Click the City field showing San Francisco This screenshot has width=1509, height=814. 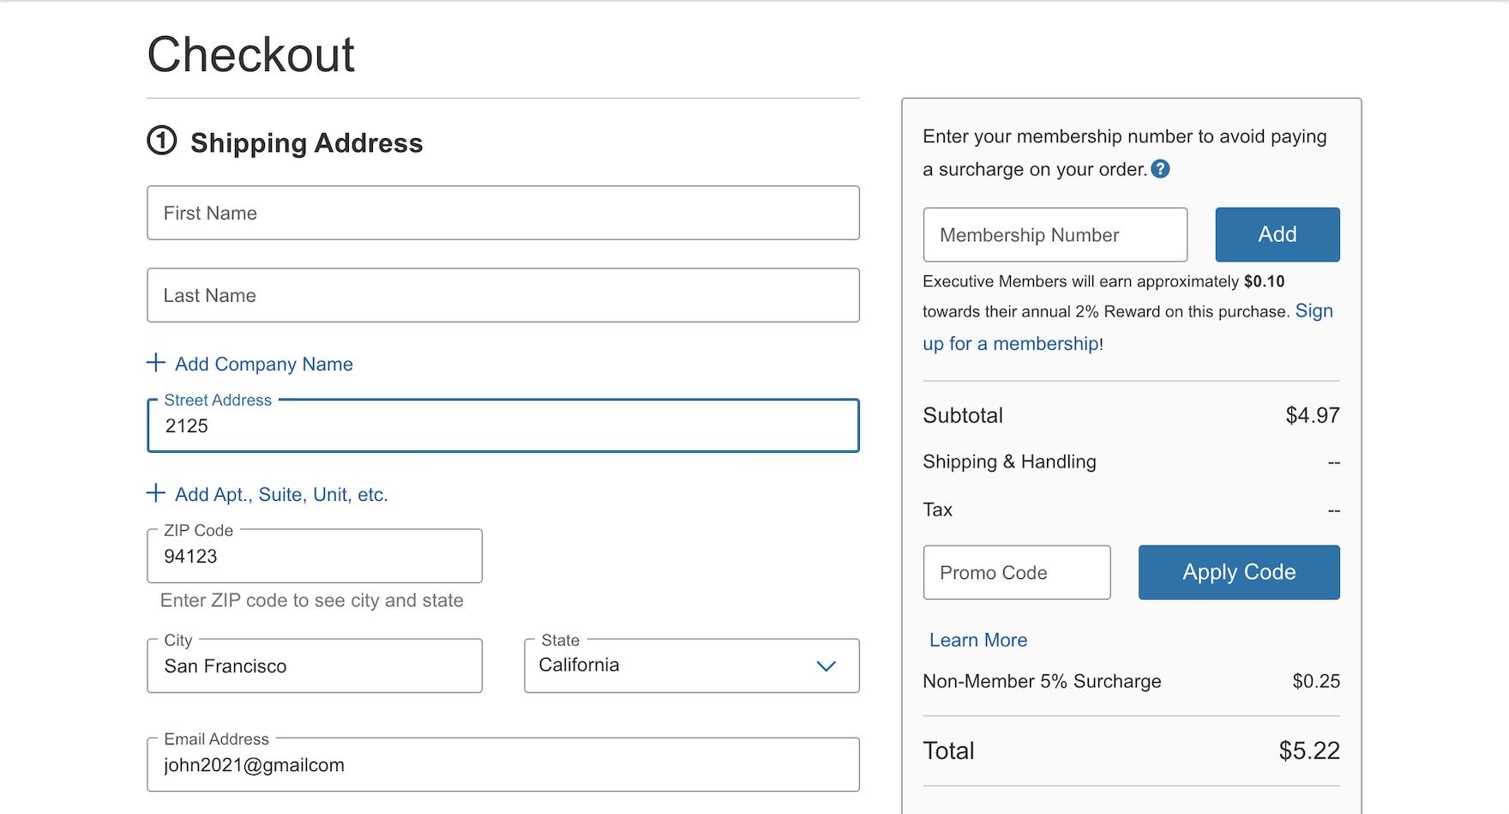(314, 666)
